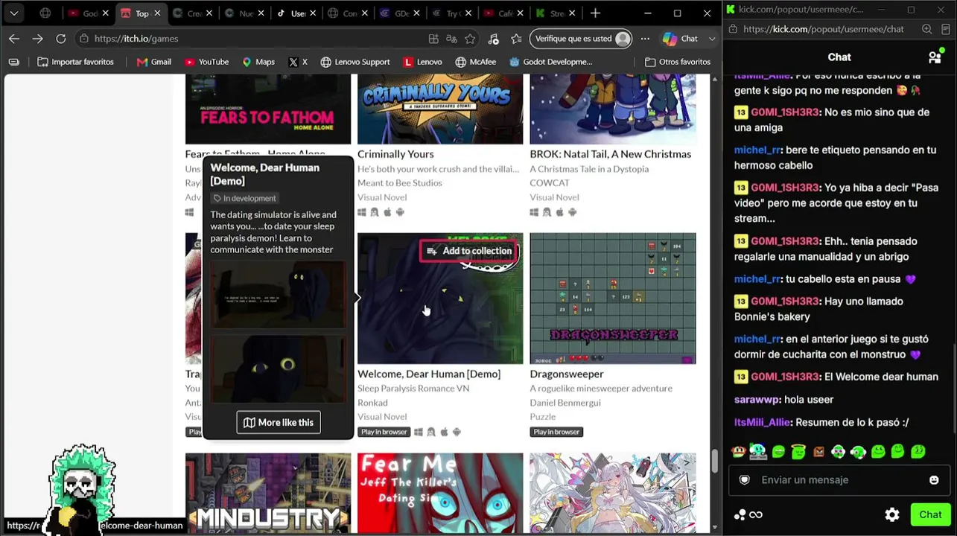Click the Puzzle genre tag under Dragonsweeper
The height and width of the screenshot is (536, 957).
[x=543, y=417]
